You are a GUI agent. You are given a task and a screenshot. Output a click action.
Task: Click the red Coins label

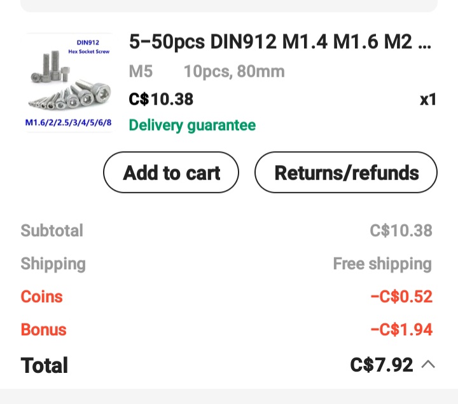(41, 297)
